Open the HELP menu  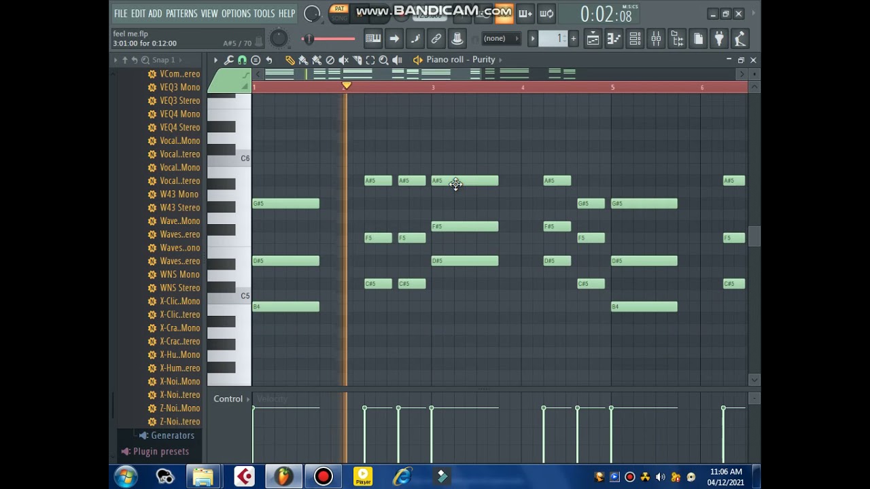click(x=287, y=14)
